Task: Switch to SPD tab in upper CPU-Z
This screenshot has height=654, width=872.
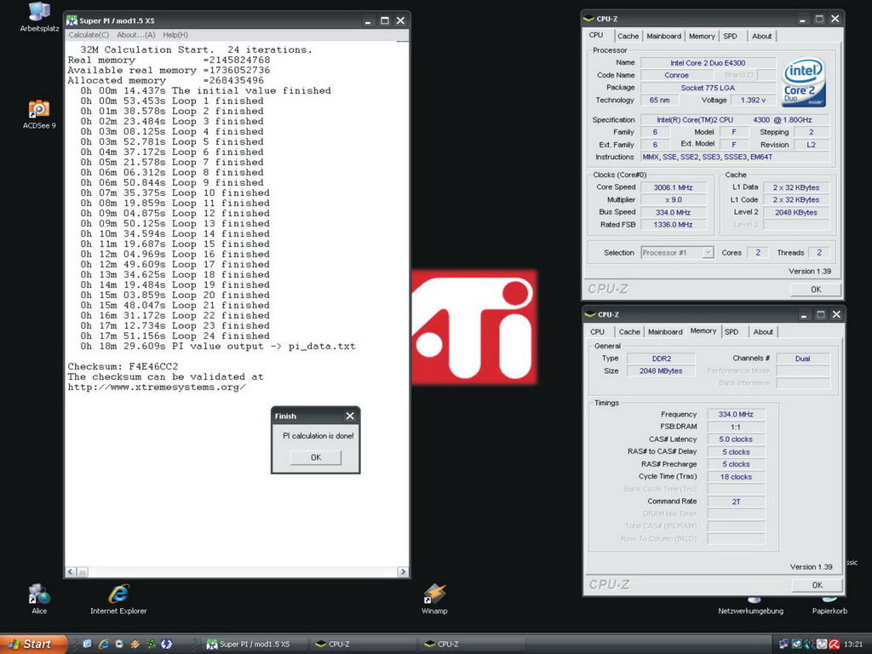Action: click(730, 36)
